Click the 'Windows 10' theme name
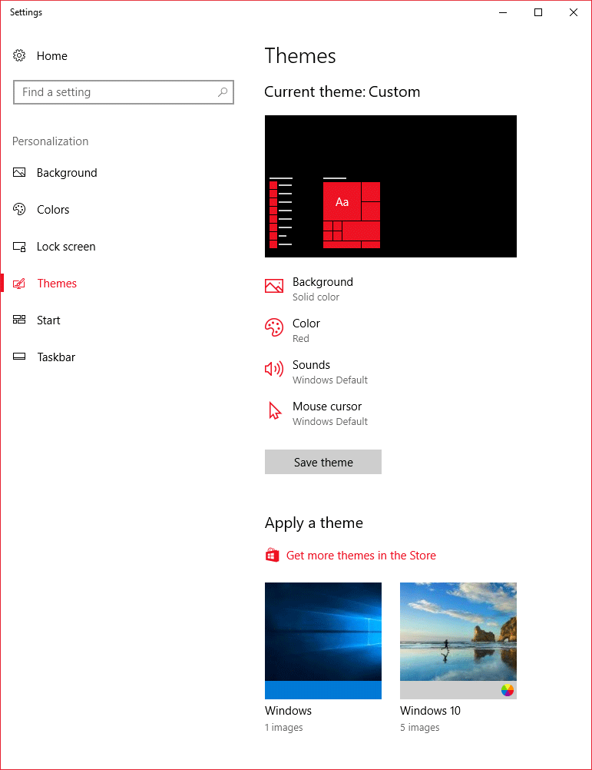592x770 pixels. pyautogui.click(x=430, y=711)
